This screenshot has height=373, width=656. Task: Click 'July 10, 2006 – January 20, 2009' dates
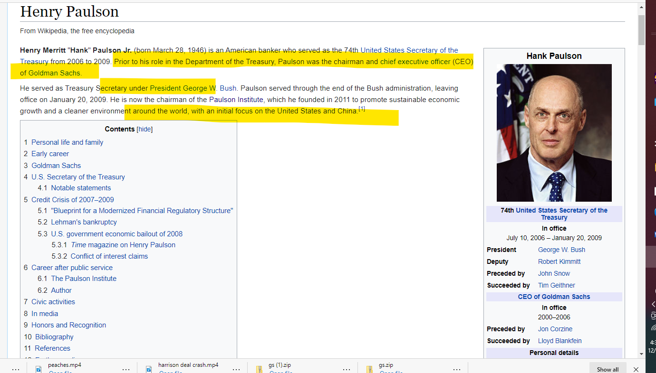pyautogui.click(x=554, y=238)
